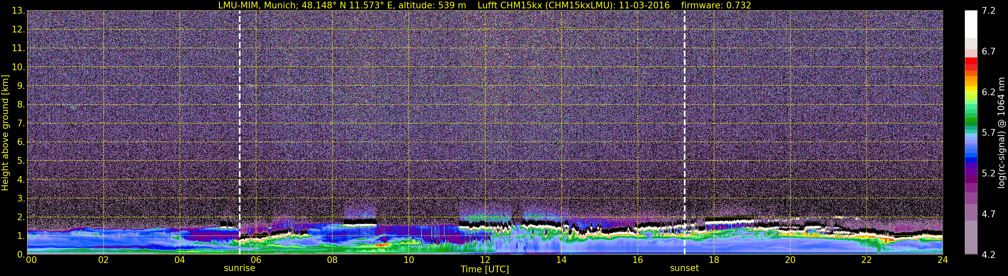The image size is (1008, 276).
Task: Click the height axis tick label 11
Action: [x=18, y=48]
